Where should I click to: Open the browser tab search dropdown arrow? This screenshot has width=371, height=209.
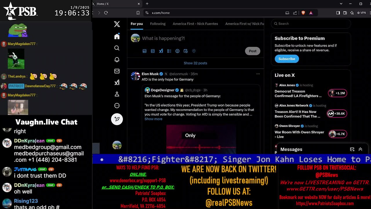click(341, 4)
